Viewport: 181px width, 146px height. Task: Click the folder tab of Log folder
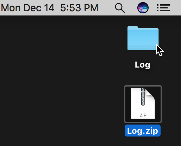[x=133, y=27]
